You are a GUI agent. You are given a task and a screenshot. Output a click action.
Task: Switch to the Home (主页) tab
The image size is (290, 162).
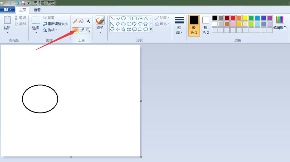22,10
